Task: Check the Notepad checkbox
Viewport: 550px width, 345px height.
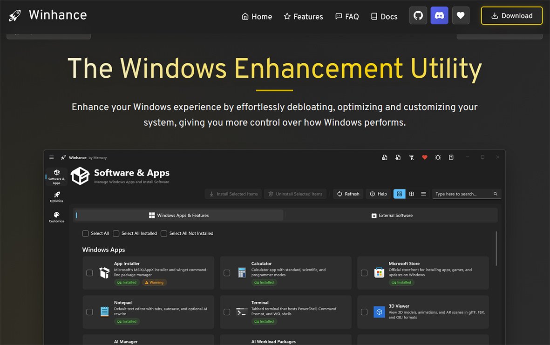Action: coord(89,311)
